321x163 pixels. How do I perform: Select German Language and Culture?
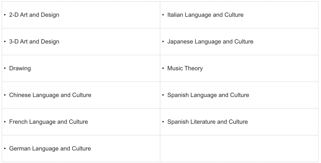50,148
